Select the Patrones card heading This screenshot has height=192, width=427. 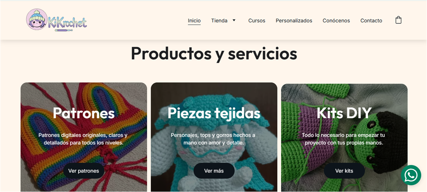(x=84, y=113)
